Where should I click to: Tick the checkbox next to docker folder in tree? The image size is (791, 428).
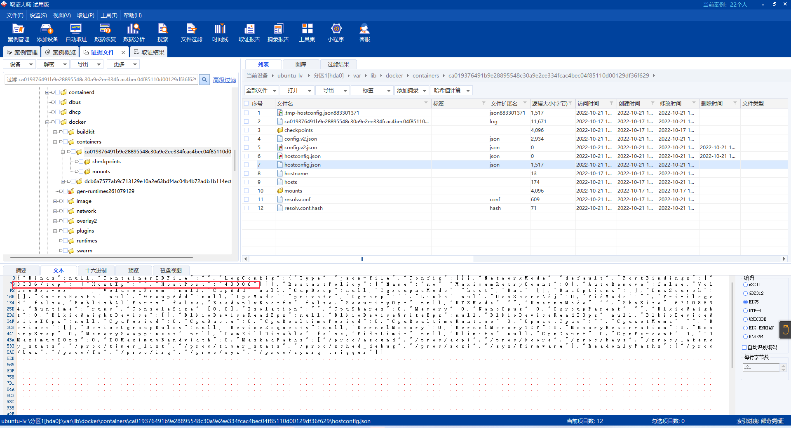58,122
